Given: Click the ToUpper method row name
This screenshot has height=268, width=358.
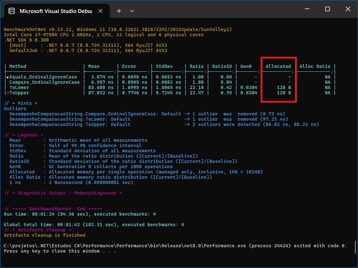Looking at the screenshot, I should 19,93.
